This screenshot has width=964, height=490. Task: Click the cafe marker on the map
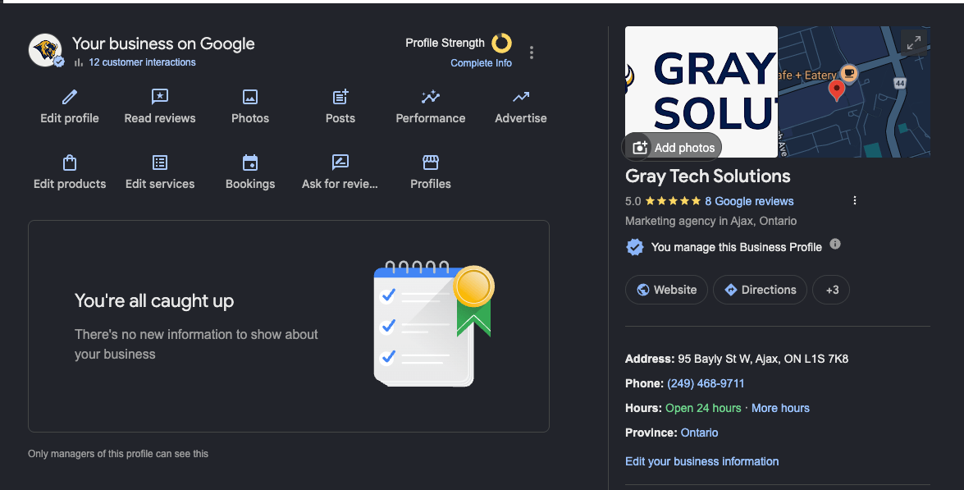coord(849,73)
